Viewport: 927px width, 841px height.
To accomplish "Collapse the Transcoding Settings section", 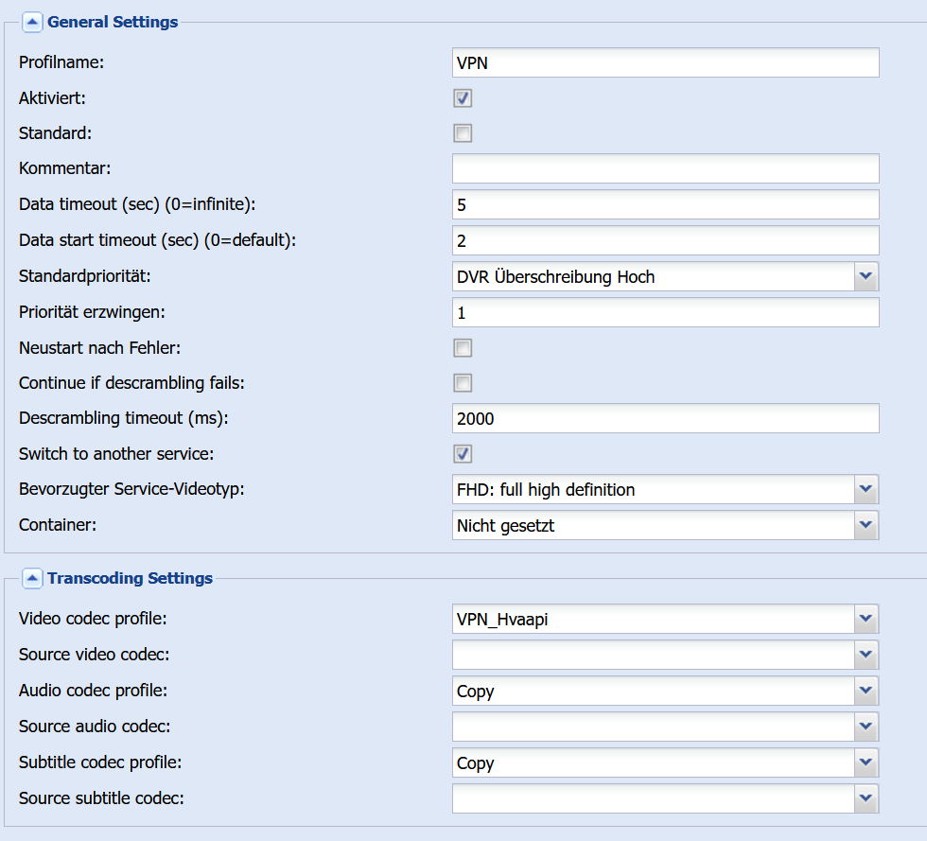I will (x=32, y=578).
